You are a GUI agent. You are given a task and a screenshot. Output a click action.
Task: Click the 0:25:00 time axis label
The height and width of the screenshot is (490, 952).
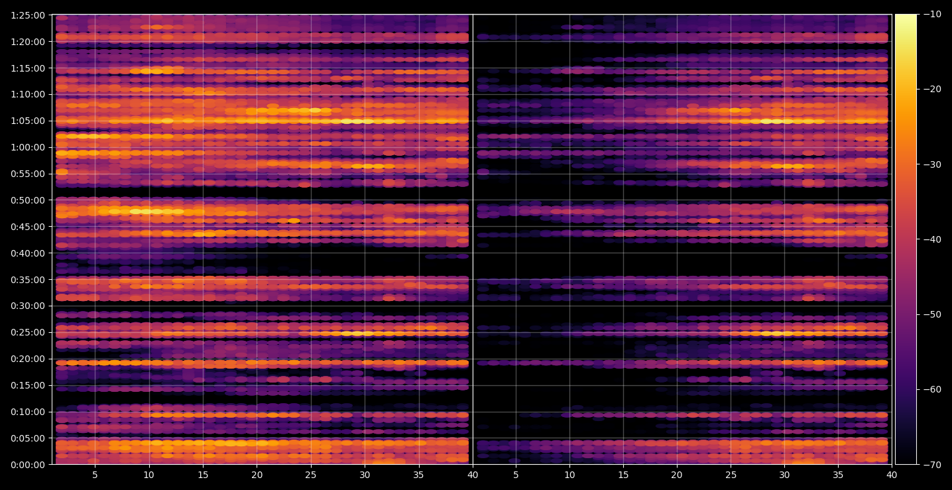coord(28,332)
